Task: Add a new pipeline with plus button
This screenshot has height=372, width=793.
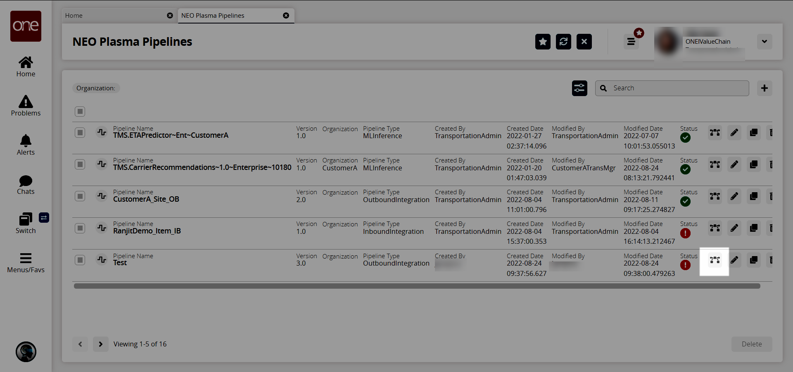Action: click(x=765, y=88)
